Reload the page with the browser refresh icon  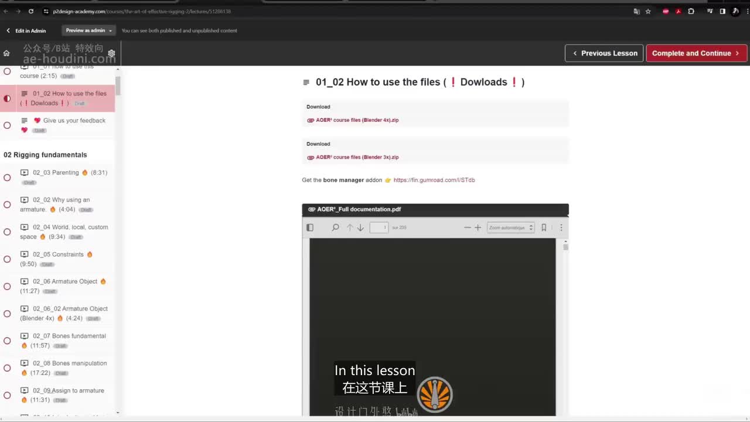30,11
